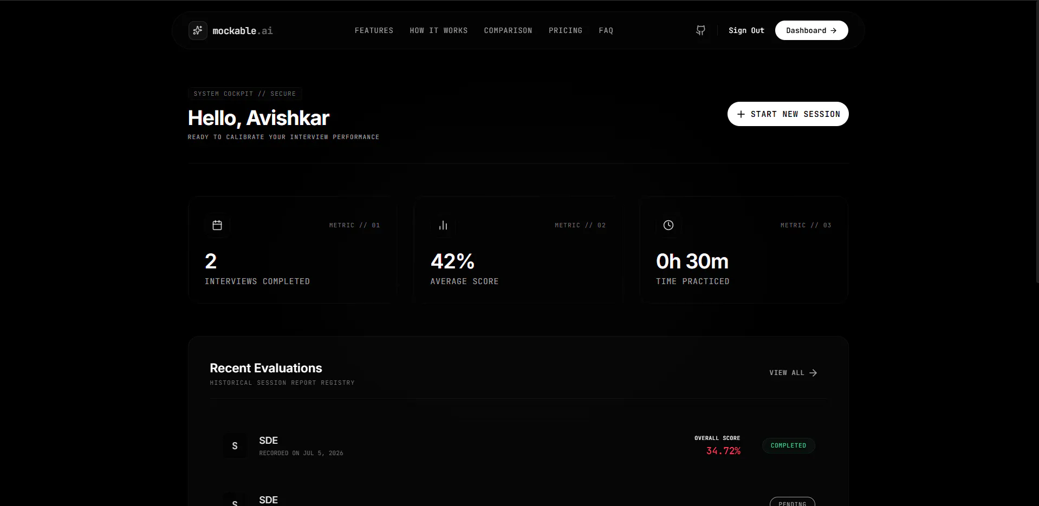Click the plus icon in Start New Session
The width and height of the screenshot is (1039, 506).
(x=741, y=114)
